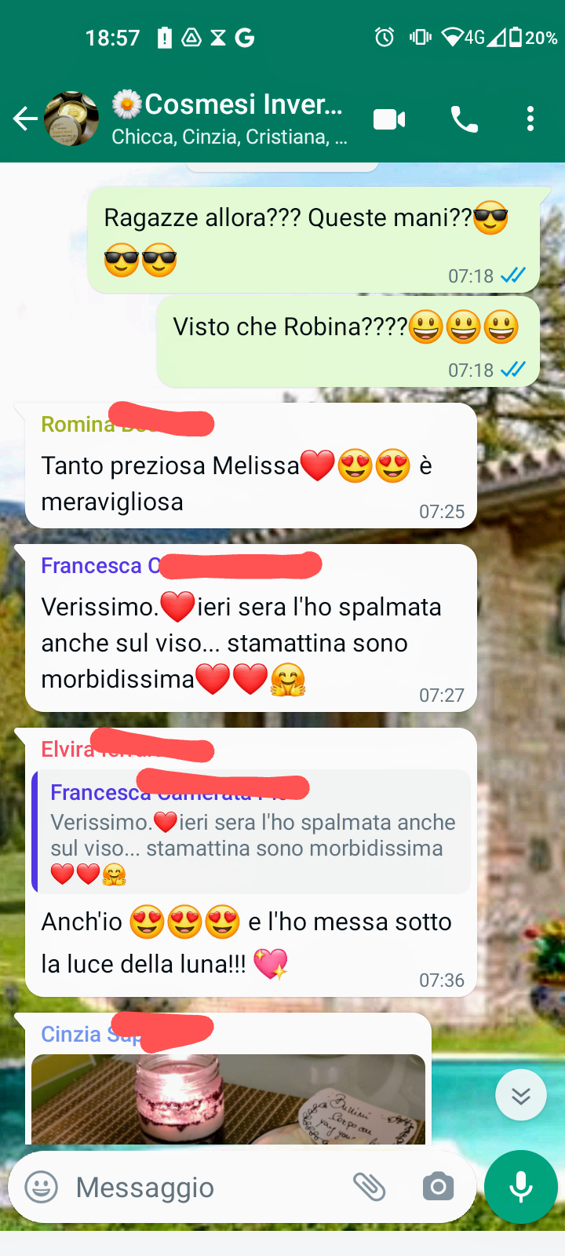Start a voice call with the group
This screenshot has height=1256, width=565.
(x=464, y=119)
